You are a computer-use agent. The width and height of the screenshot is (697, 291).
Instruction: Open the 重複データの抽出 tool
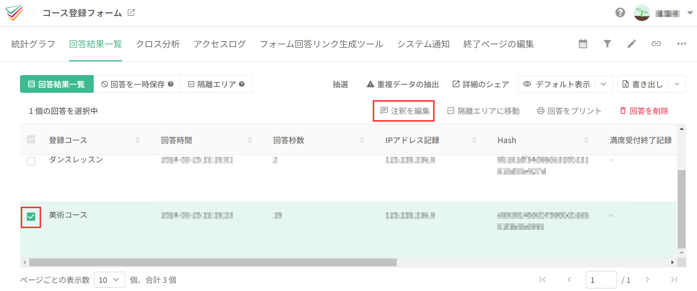point(403,84)
